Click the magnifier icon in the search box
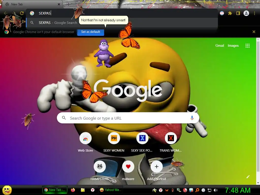The image size is (260, 195). [64, 118]
